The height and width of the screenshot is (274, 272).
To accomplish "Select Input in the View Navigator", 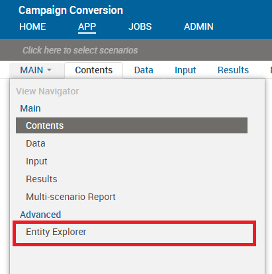I will [36, 161].
